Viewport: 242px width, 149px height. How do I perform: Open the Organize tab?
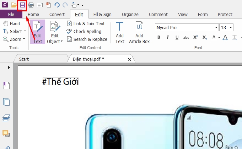[130, 14]
